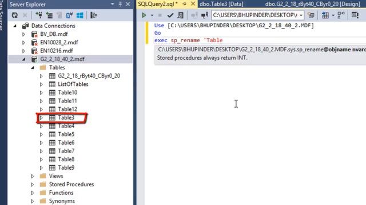This screenshot has height=205, width=366.
Task: Select Table12 in the tree
Action: point(67,109)
